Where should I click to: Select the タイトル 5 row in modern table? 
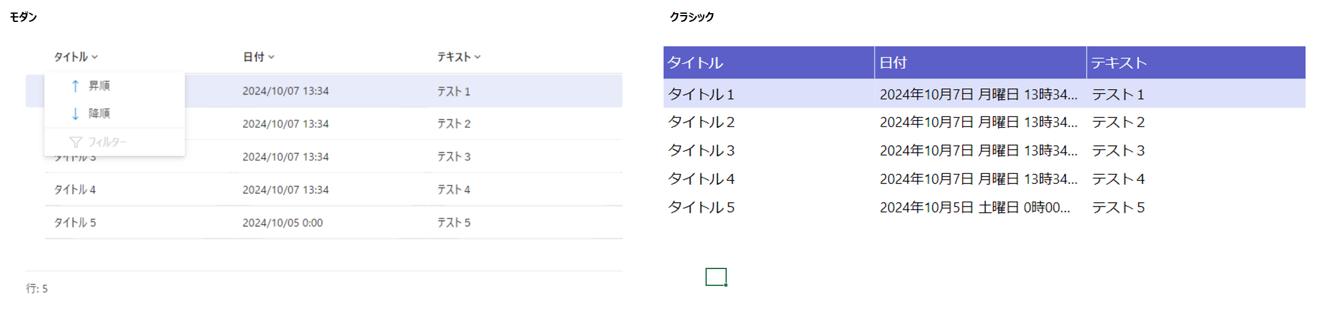click(334, 223)
